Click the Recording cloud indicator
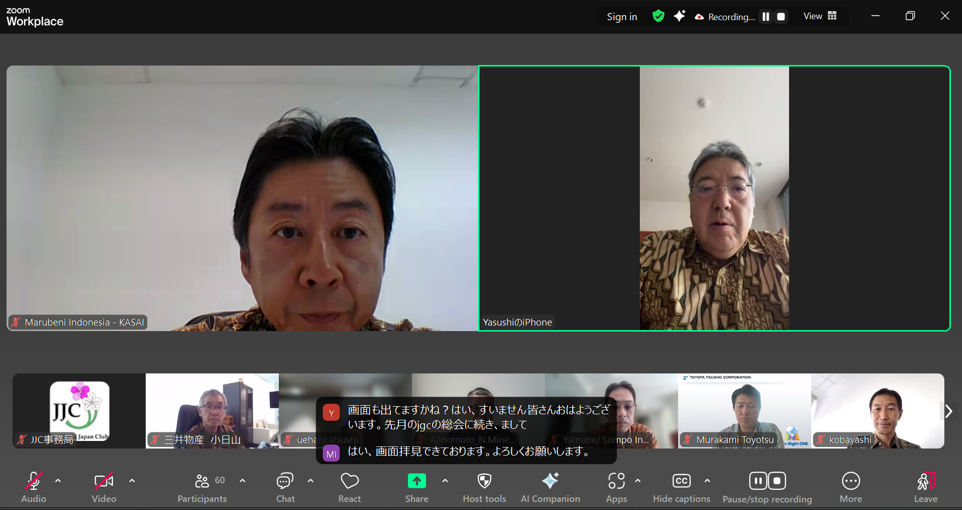Screen dimensions: 962x510 pos(725,17)
